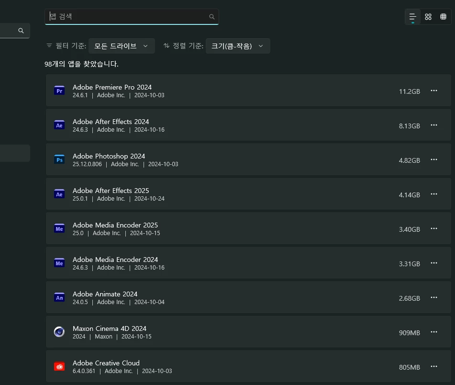
Task: Click the Adobe Animate An icon
Action: click(59, 297)
